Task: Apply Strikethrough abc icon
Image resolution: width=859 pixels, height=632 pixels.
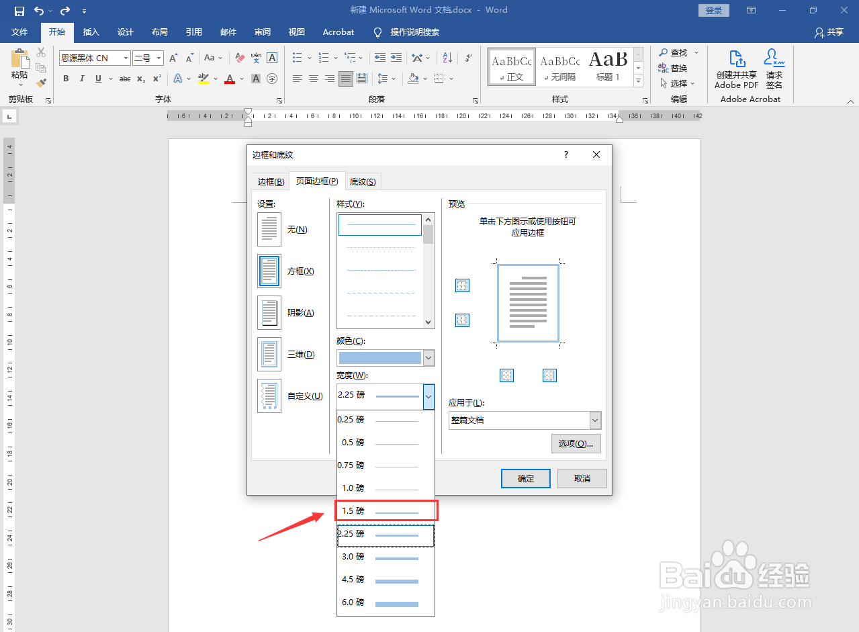Action: coord(125,79)
